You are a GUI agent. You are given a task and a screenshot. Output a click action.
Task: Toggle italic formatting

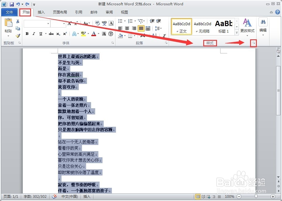34,34
